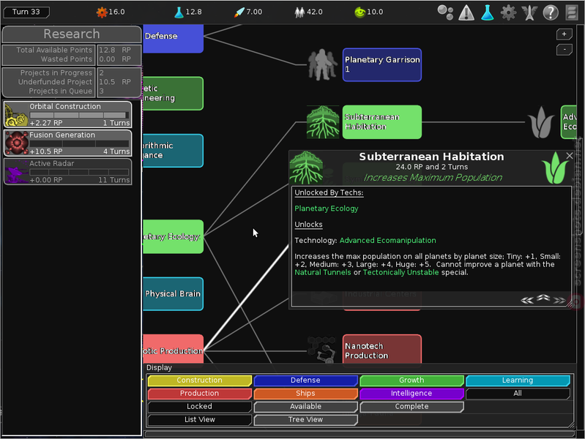Click the Orbital Construction progress bar
This screenshot has height=439, width=585.
(x=79, y=116)
